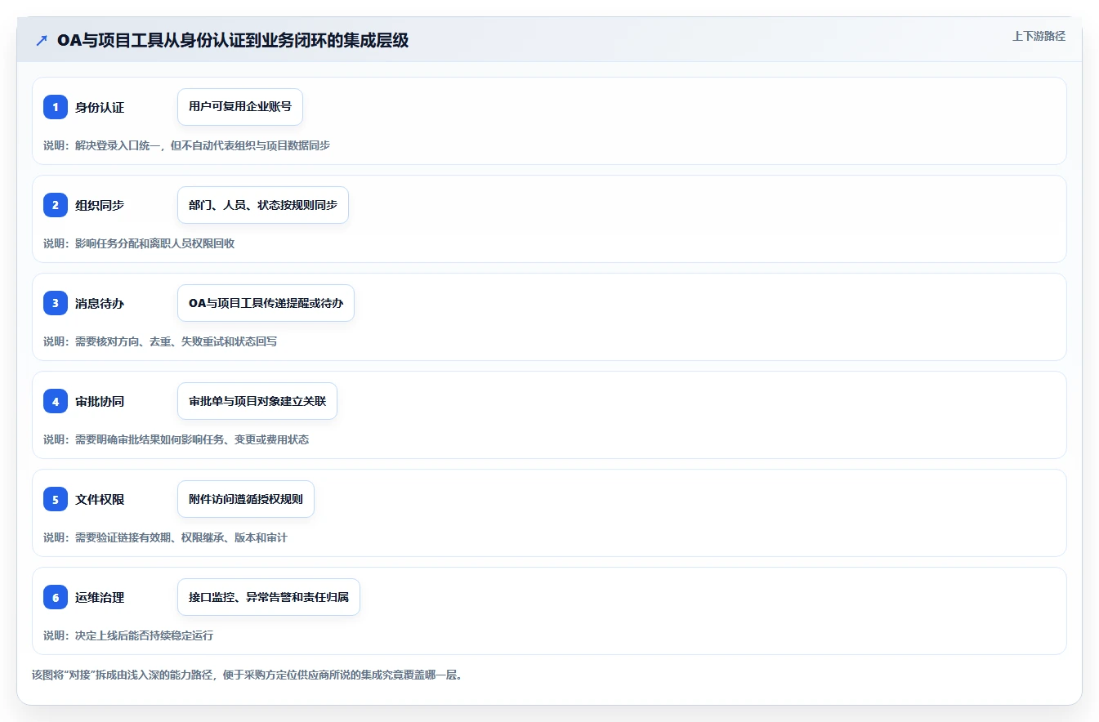This screenshot has height=722, width=1099.
Task: Click the 组织同步 step label
Action: [100, 205]
